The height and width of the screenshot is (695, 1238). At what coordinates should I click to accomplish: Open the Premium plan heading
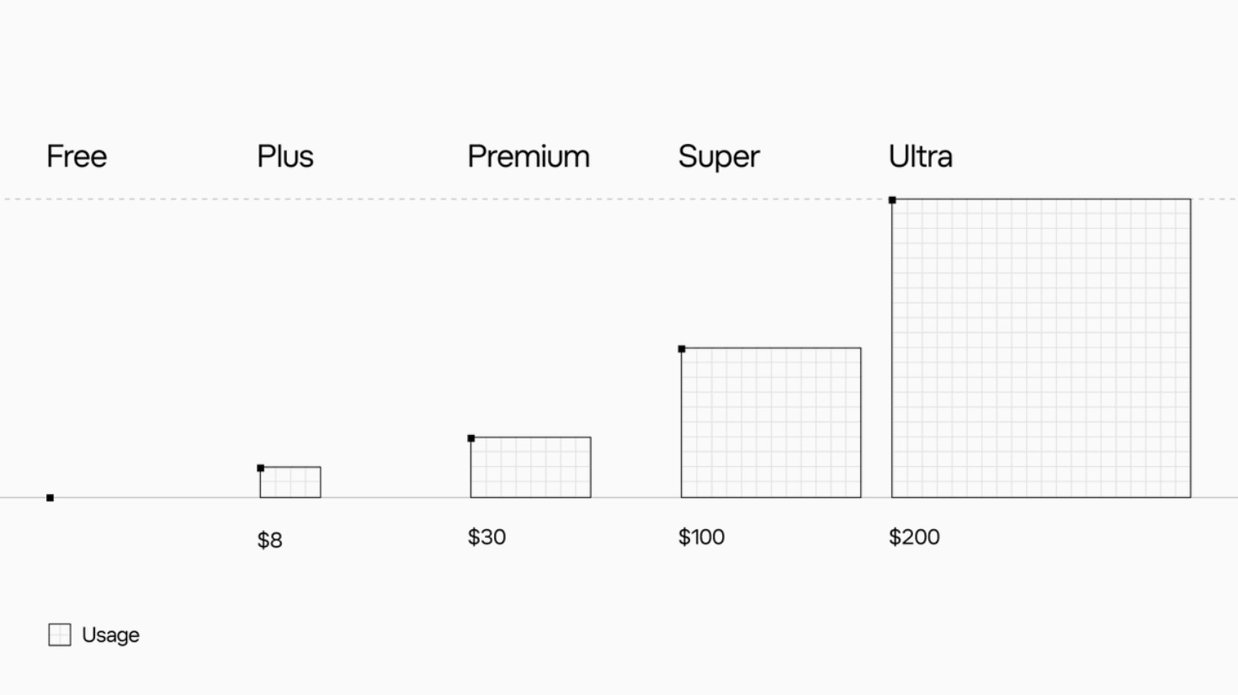pos(529,157)
